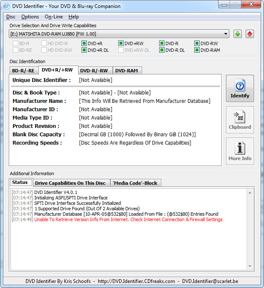Open the Options menu

[30, 17]
